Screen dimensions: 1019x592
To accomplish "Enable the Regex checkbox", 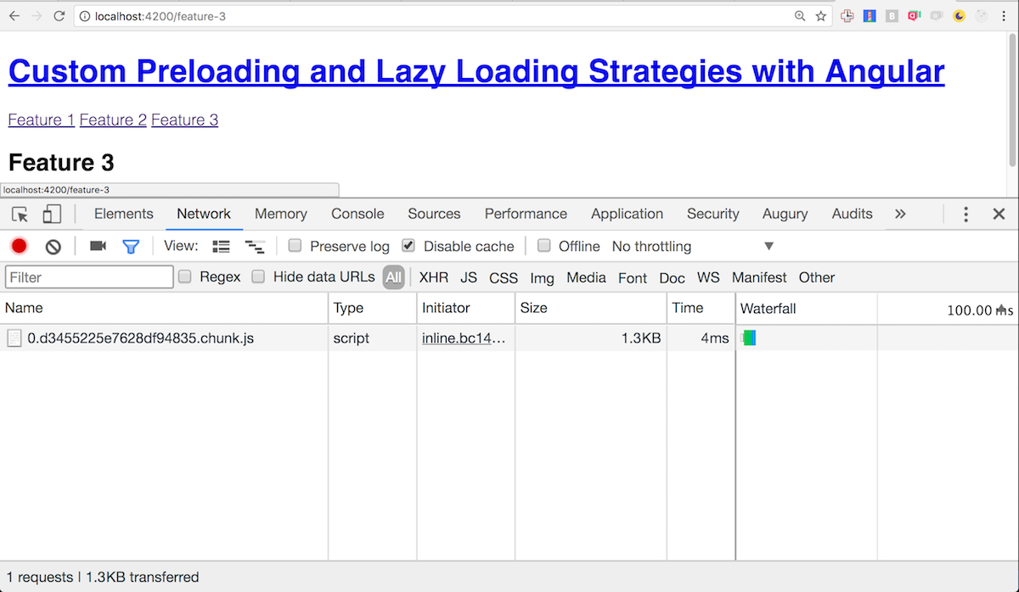I will [185, 276].
